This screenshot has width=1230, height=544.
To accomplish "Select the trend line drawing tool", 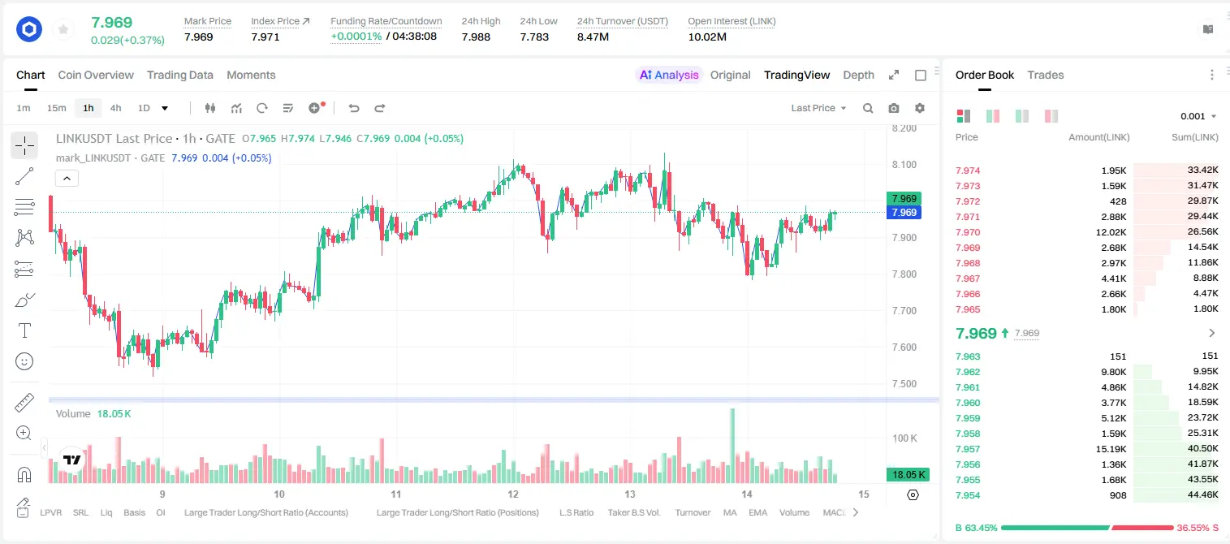I will tap(24, 176).
